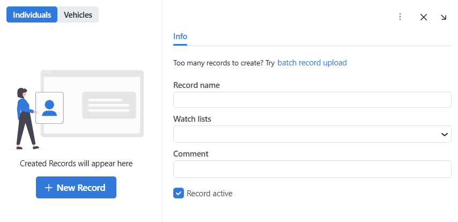Click the plus icon on New Record
This screenshot has width=458, height=222.
[49, 188]
